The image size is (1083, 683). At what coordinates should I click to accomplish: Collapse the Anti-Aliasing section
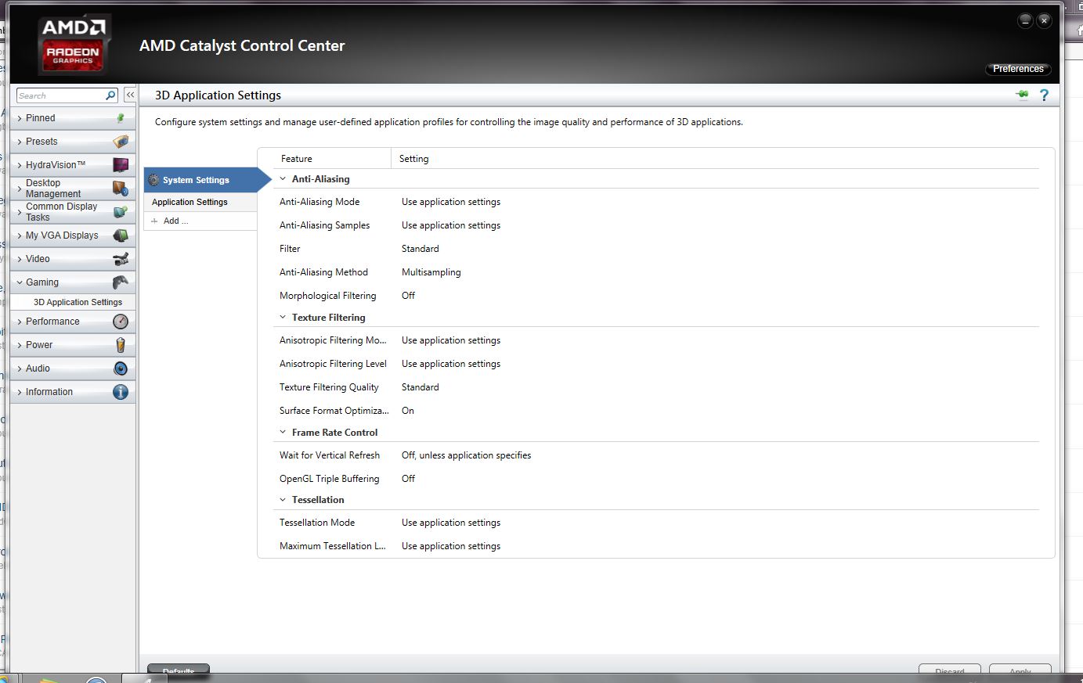283,179
